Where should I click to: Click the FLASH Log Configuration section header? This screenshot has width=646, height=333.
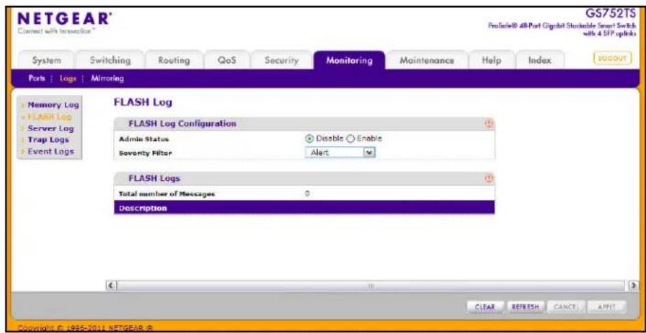click(304, 124)
